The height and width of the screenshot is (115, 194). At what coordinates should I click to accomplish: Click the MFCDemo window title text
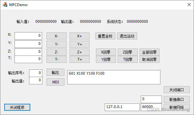[18, 5]
